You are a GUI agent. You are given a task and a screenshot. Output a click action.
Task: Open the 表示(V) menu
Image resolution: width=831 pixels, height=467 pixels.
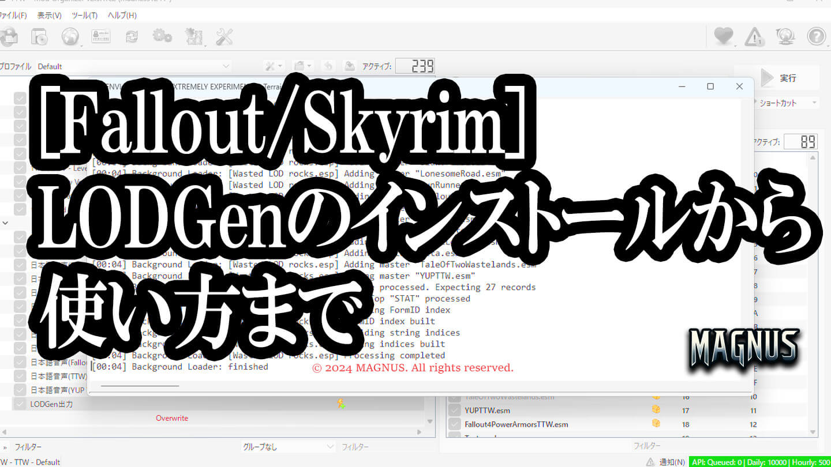[x=49, y=16]
